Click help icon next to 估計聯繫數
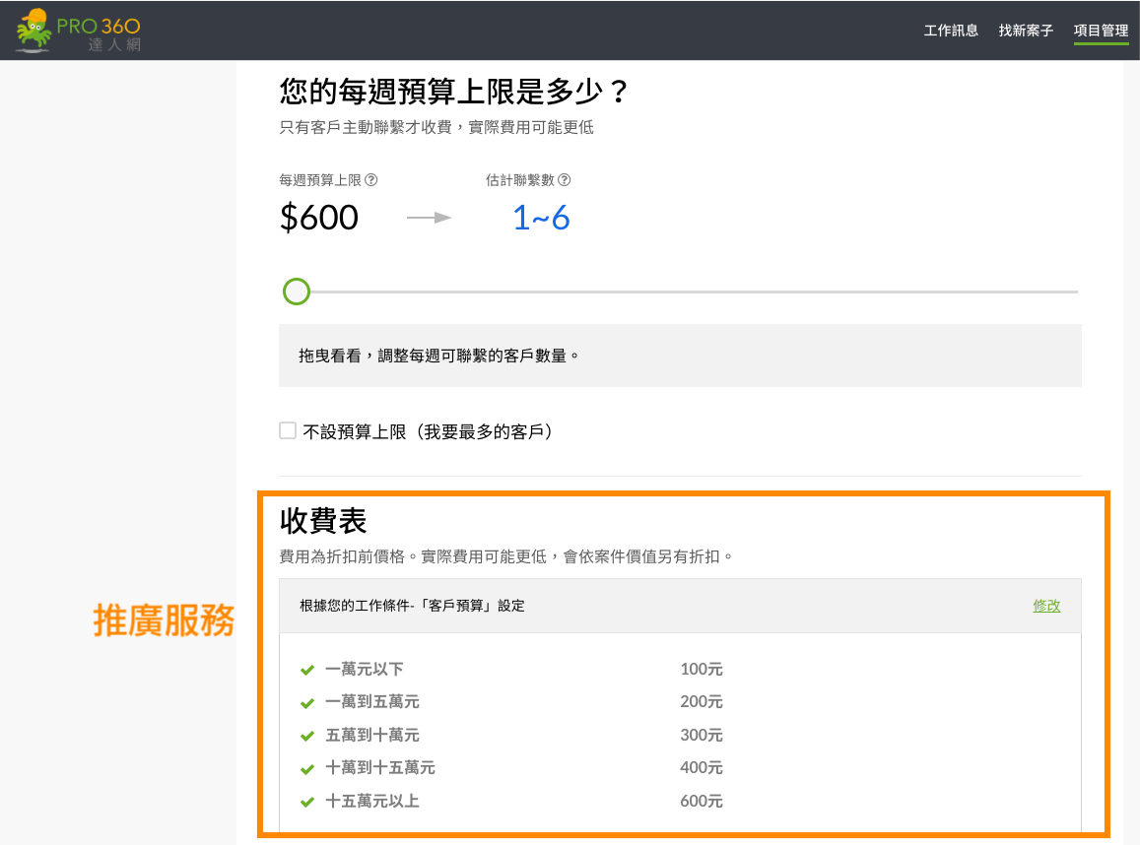The height and width of the screenshot is (845, 1140). click(x=565, y=180)
